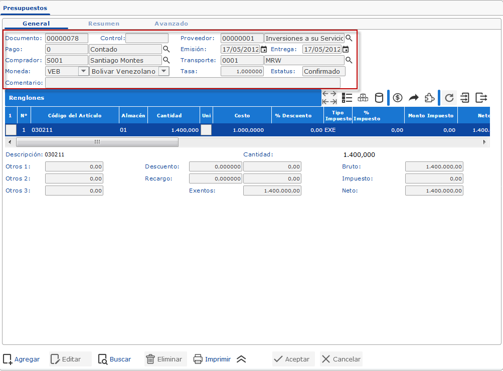Tick the checkbox in row 1
Screen dimensions: 503x371
pos(11,130)
